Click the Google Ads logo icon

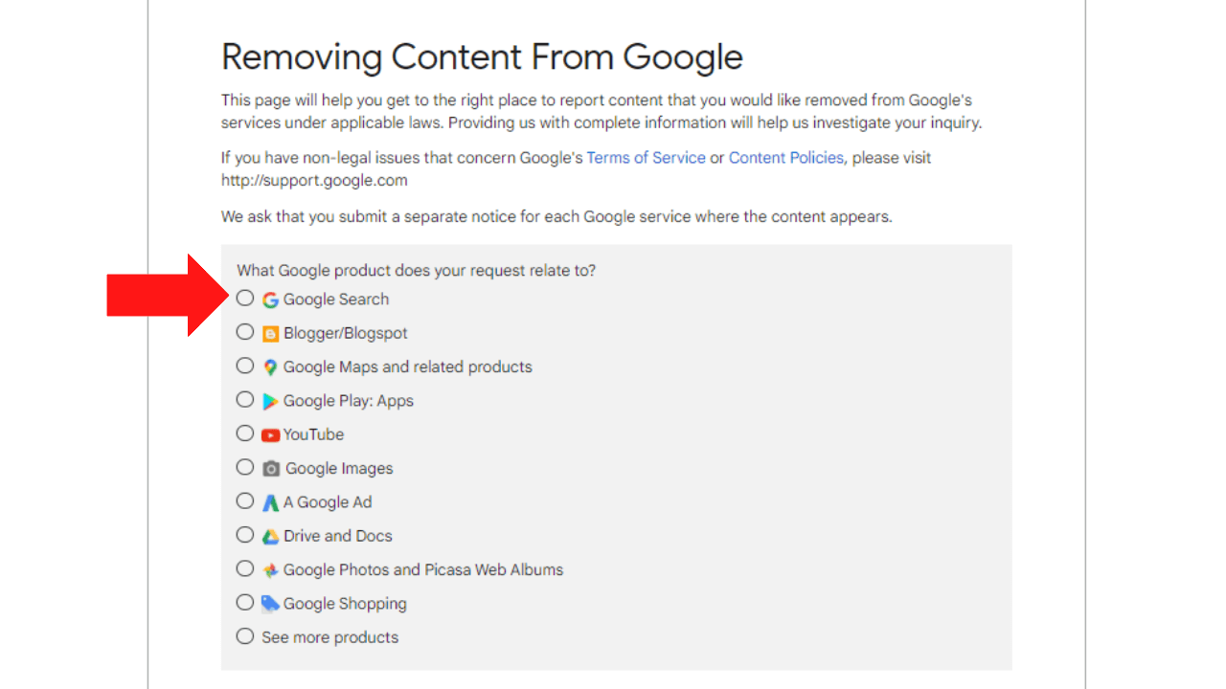pos(270,502)
